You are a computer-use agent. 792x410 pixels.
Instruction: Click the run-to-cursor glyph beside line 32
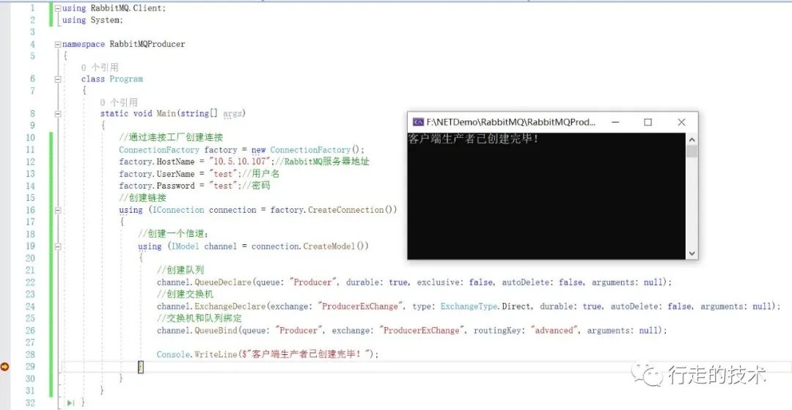coord(70,403)
